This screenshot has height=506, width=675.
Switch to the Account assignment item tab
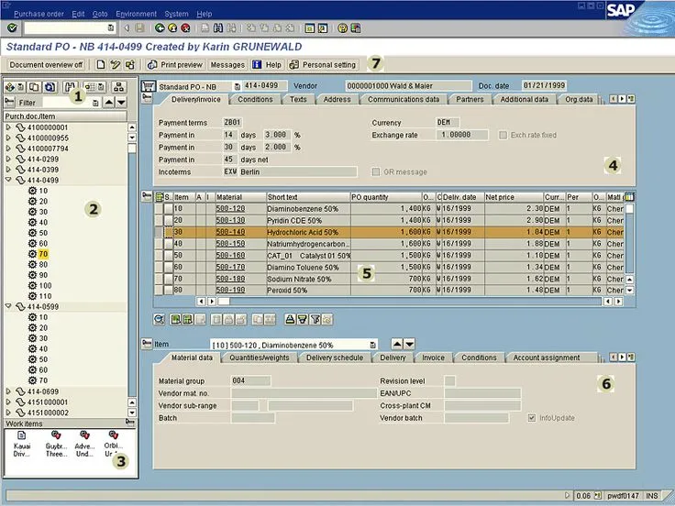pos(547,357)
